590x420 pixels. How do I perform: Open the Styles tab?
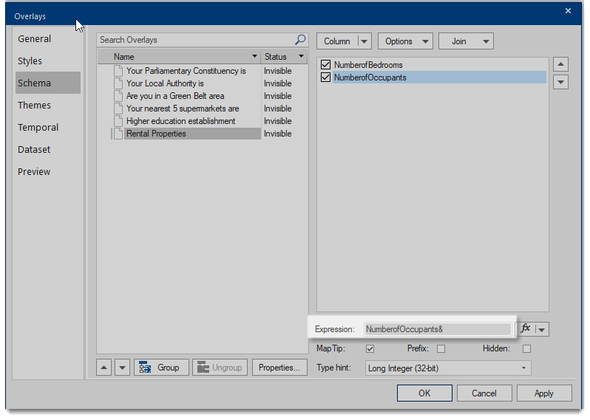30,61
